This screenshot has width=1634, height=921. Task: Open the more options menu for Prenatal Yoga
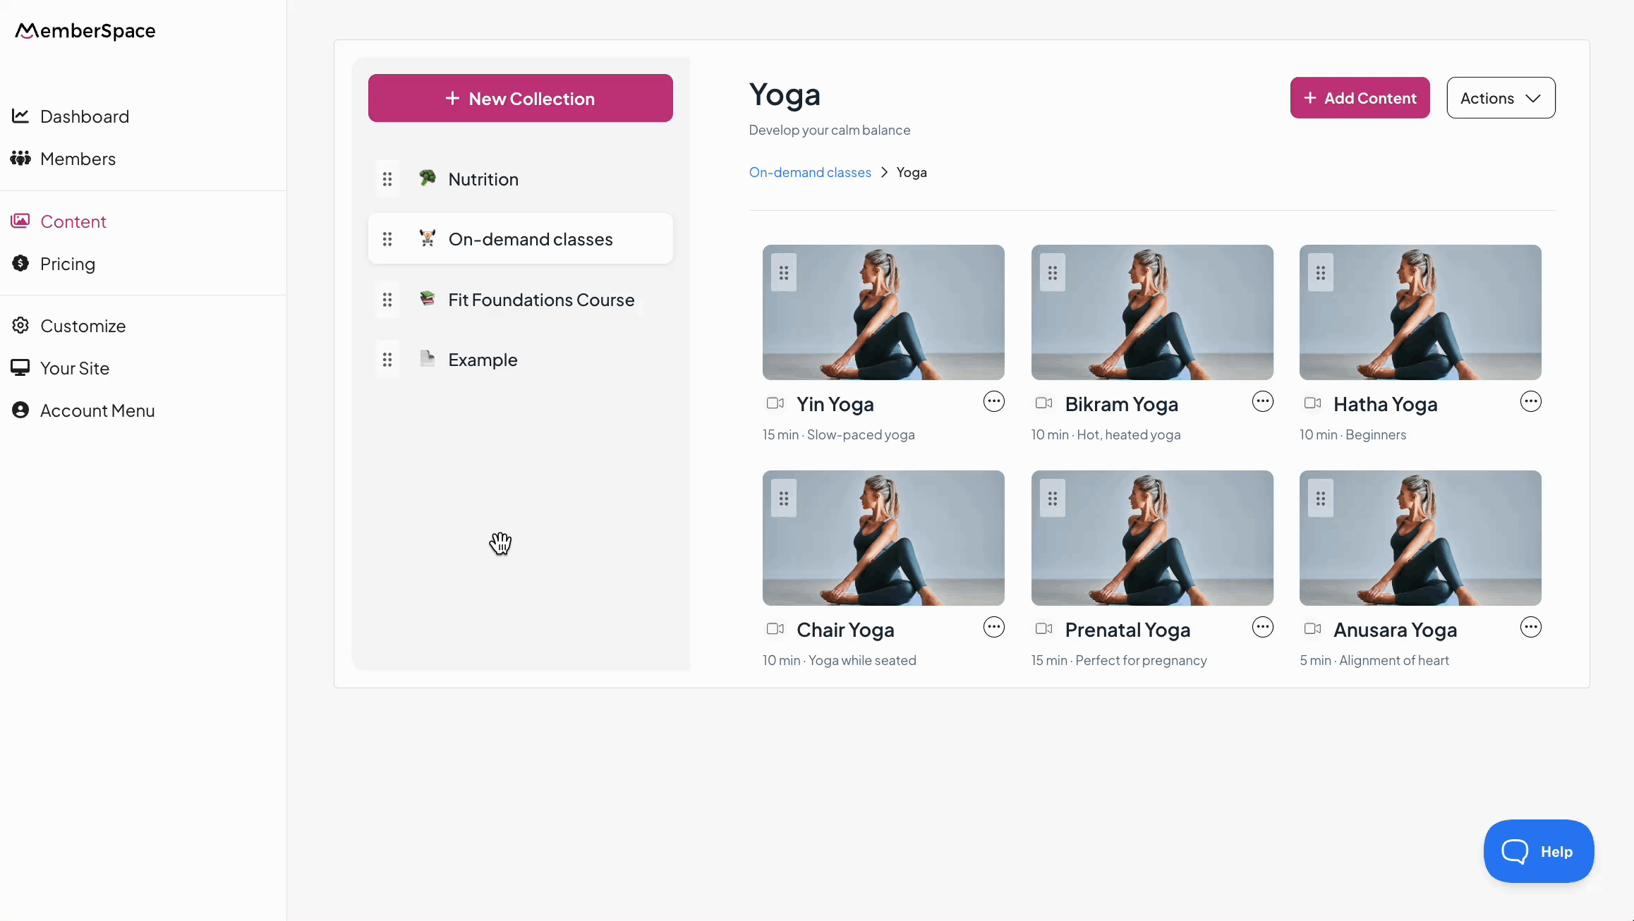[1263, 628]
